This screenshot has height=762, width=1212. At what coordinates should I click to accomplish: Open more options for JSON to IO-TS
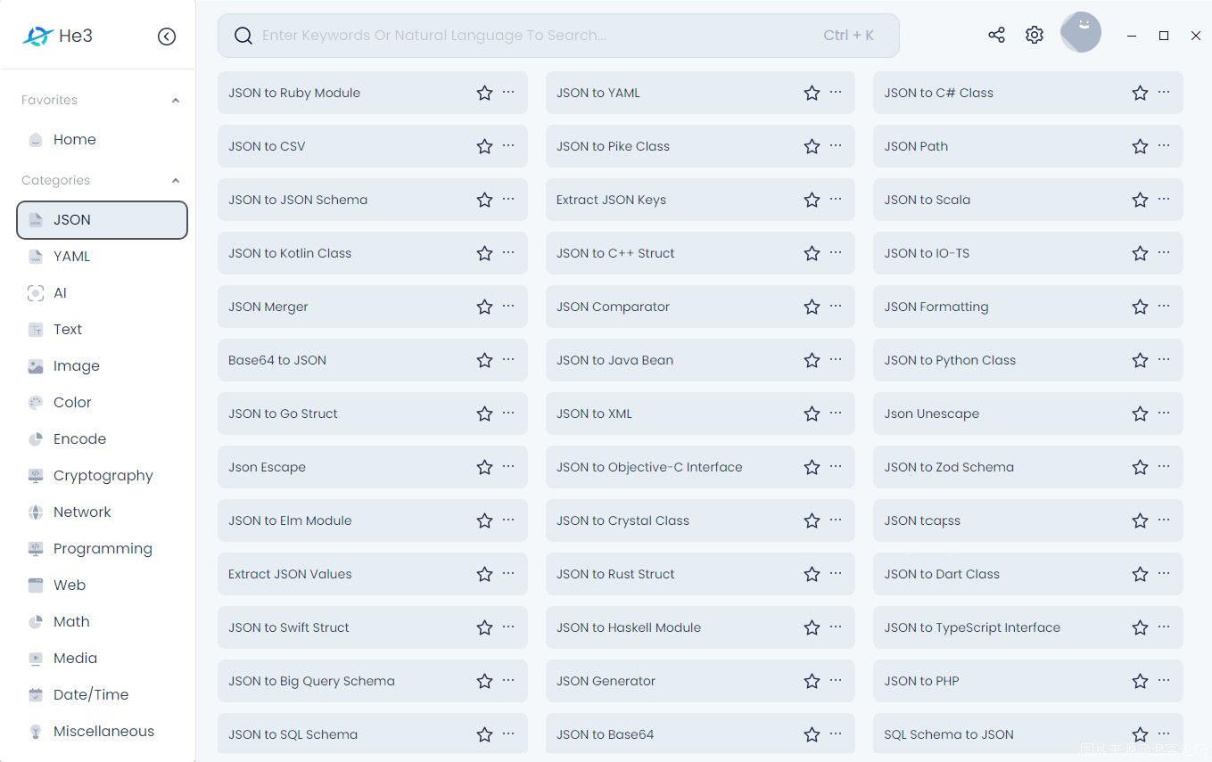point(1164,252)
